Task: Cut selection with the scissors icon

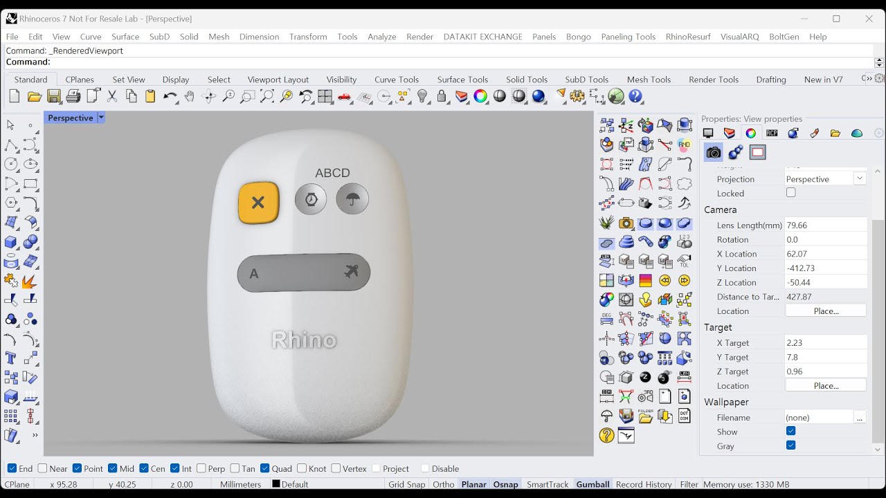Action: 111,97
